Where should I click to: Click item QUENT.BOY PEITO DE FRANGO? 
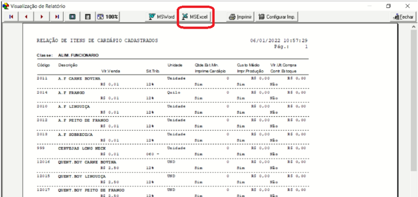(91, 190)
